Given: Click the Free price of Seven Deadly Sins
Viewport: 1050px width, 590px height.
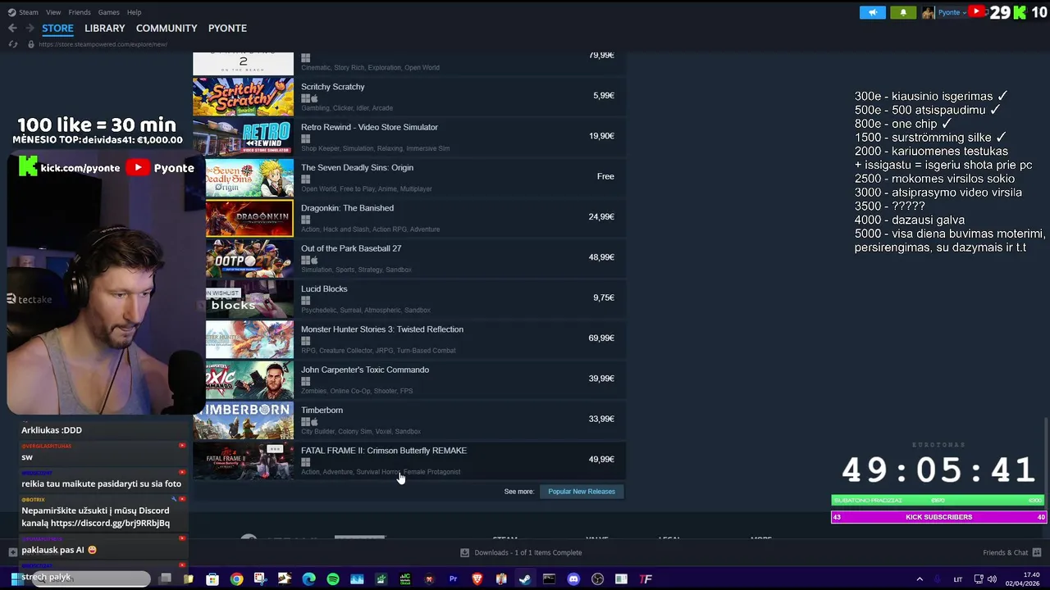Looking at the screenshot, I should 605,176.
